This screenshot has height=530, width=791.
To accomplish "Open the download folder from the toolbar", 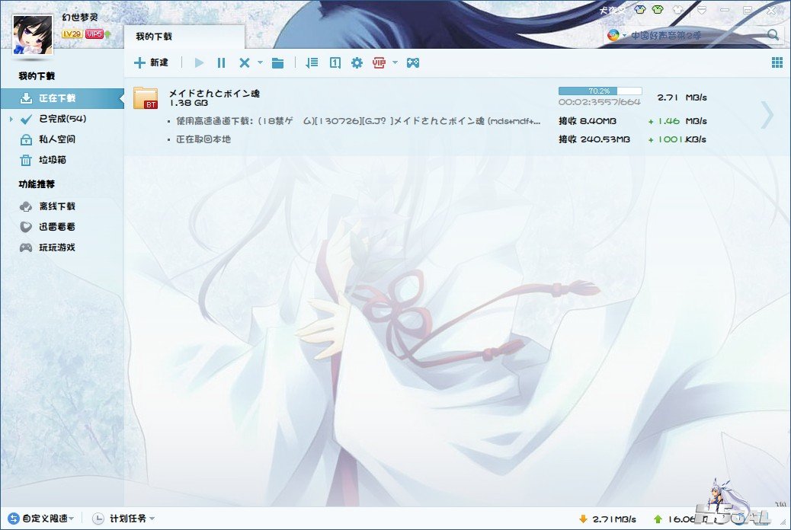I will pos(277,62).
